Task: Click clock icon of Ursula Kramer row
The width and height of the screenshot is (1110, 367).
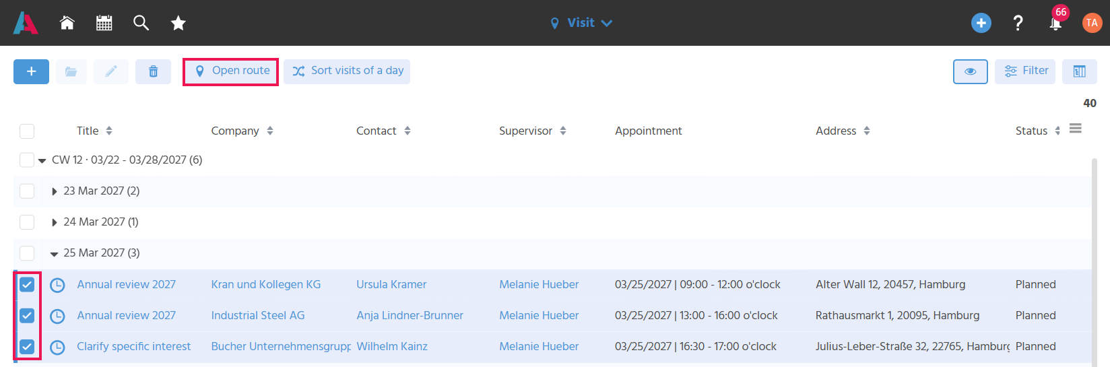Action: 58,285
